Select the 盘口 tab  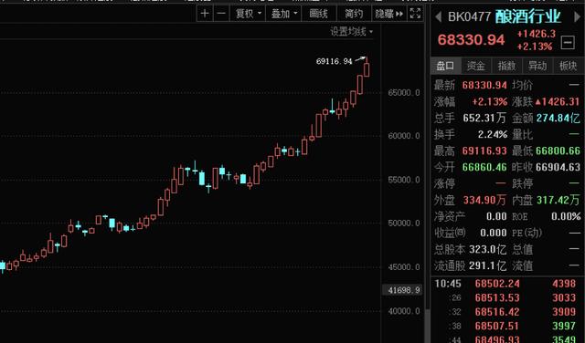(x=445, y=66)
